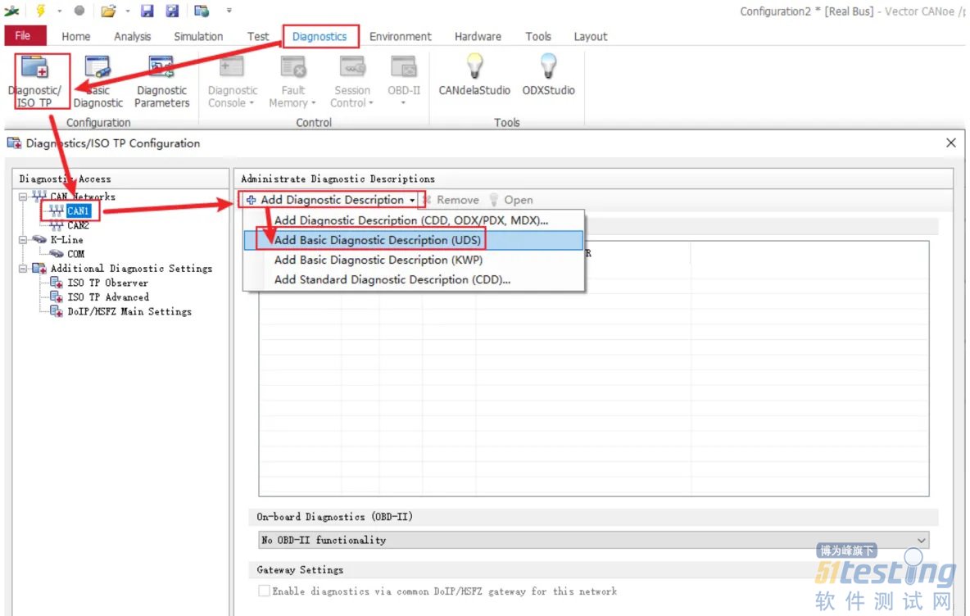Click the configuration window icon in quick toolbar
This screenshot has width=970, height=616.
[x=201, y=11]
